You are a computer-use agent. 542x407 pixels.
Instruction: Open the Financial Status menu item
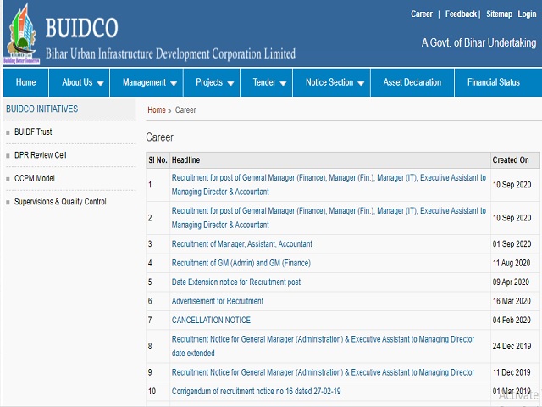pos(494,82)
